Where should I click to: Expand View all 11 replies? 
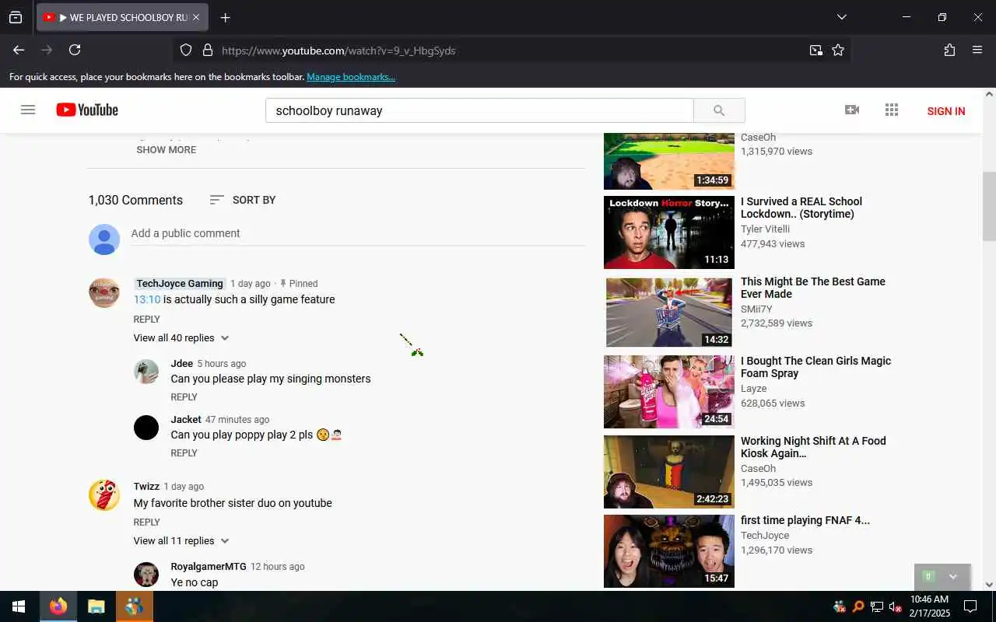coord(181,541)
